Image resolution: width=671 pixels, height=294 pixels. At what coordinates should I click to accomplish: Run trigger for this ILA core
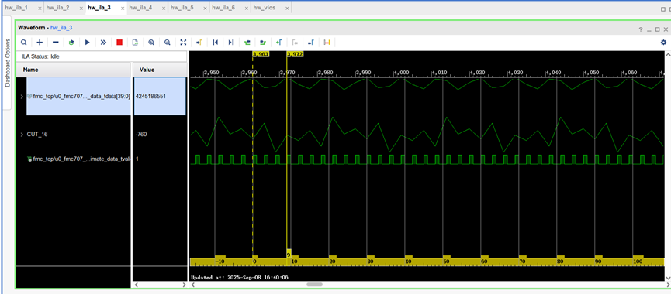tap(88, 43)
